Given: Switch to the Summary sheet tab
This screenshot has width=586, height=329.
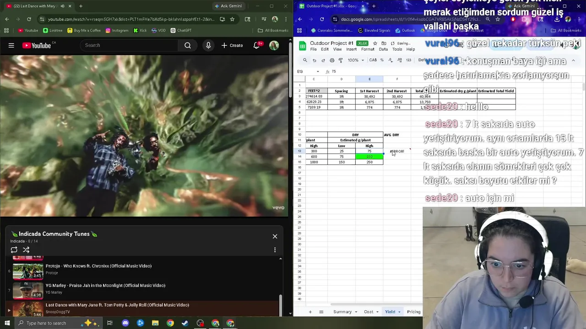Looking at the screenshot, I should (x=342, y=312).
